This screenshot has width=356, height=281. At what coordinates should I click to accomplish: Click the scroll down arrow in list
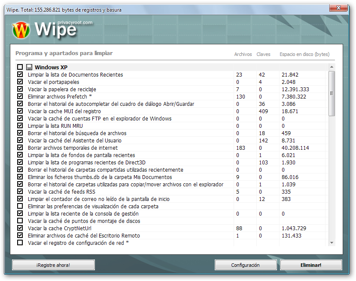tap(332, 243)
